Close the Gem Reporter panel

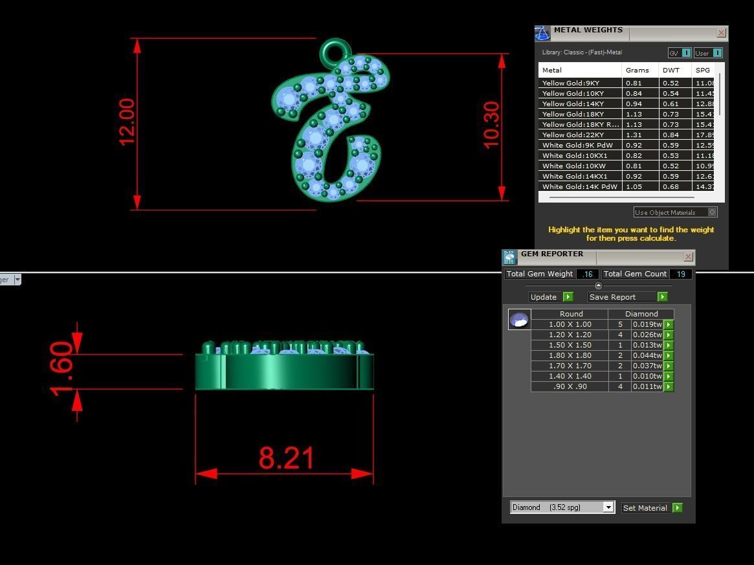688,257
